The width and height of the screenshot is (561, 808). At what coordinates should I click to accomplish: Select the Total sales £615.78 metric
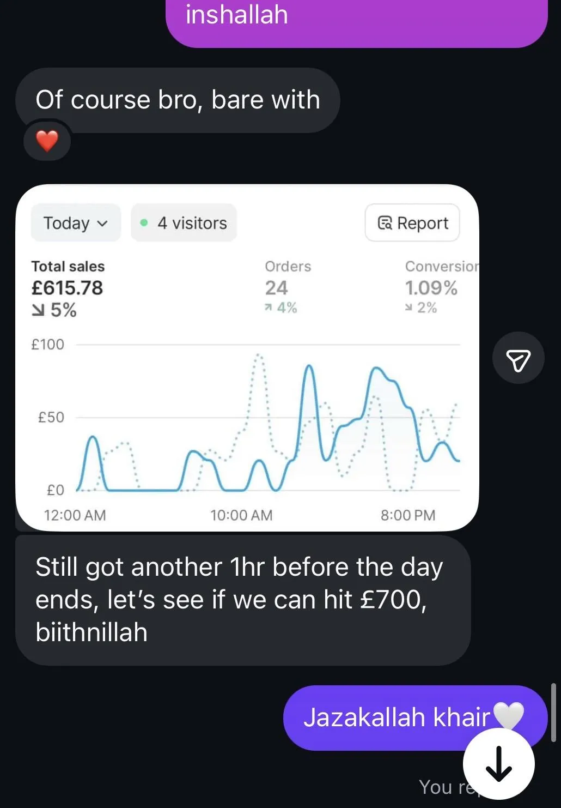[x=67, y=287]
